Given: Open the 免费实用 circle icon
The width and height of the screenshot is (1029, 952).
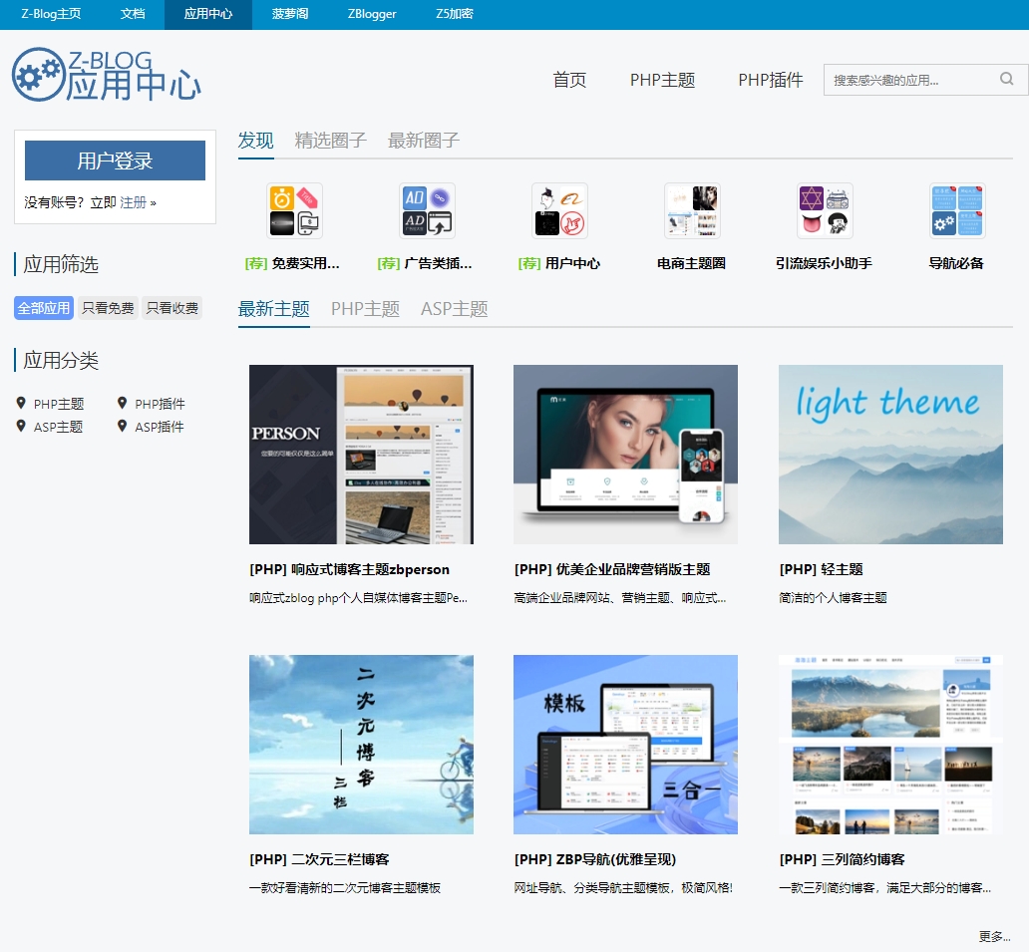Looking at the screenshot, I should click(x=295, y=210).
